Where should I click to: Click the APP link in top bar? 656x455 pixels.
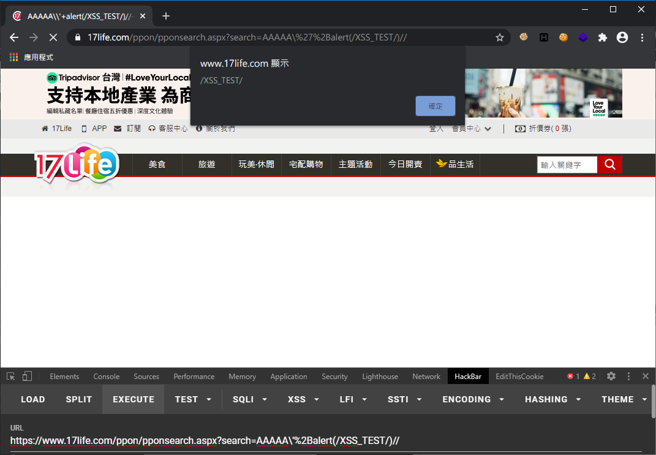tap(94, 129)
